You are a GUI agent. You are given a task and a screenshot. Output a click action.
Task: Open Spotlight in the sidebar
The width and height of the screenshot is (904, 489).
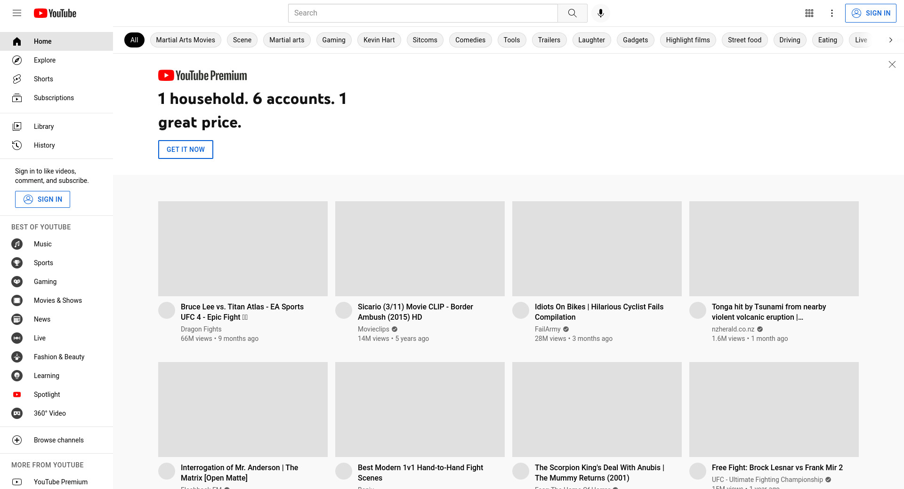tap(56, 394)
